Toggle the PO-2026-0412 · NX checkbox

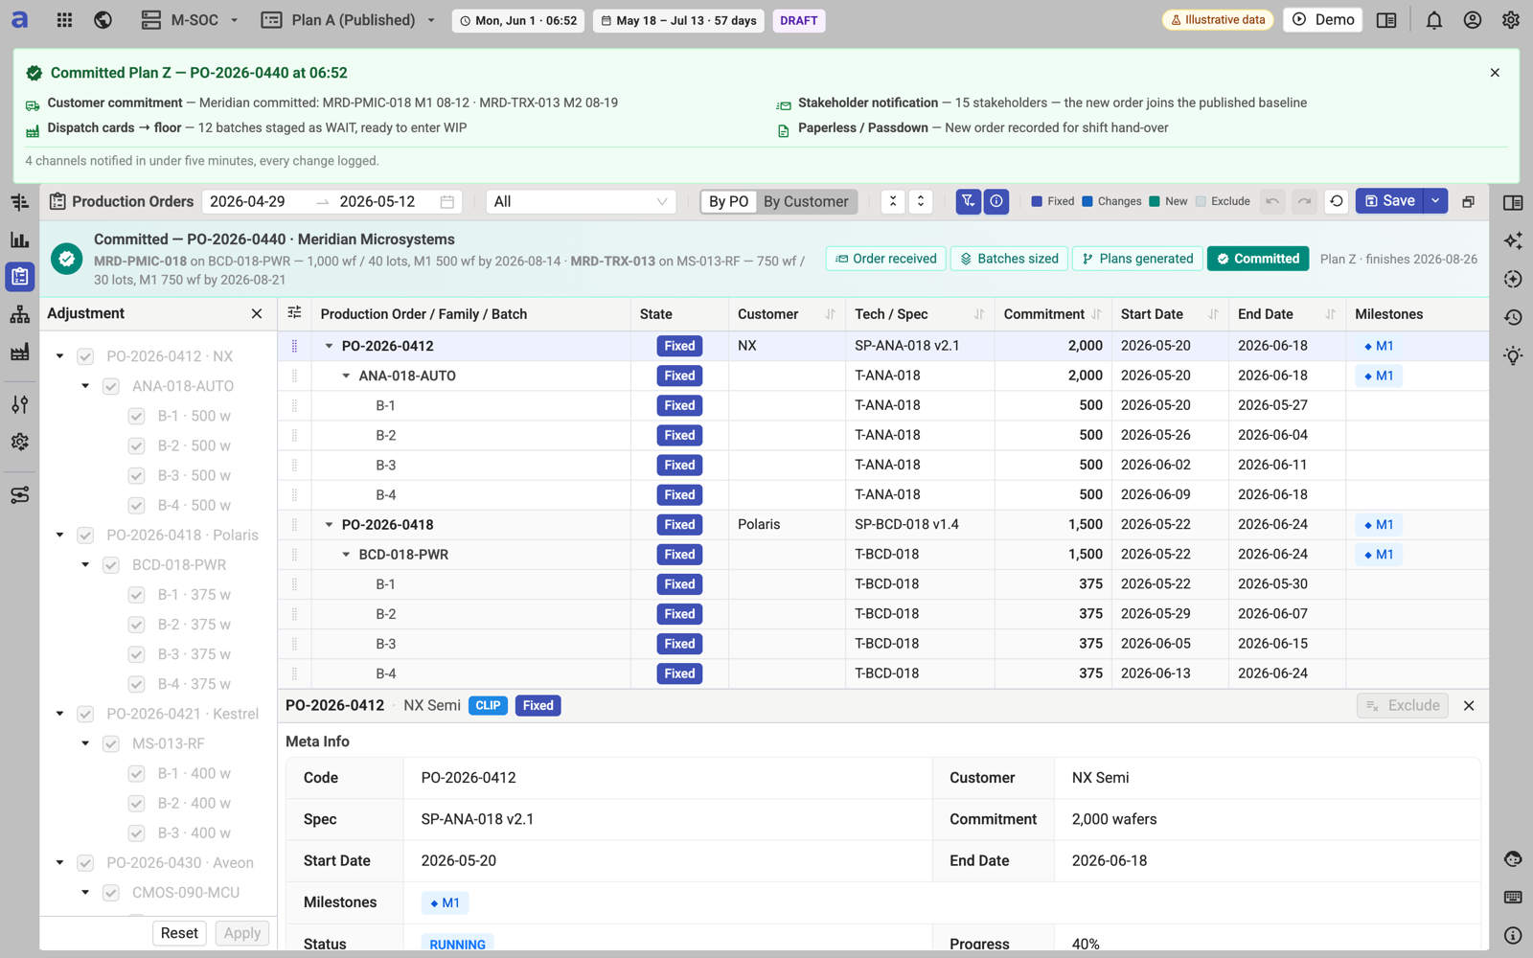click(x=85, y=356)
